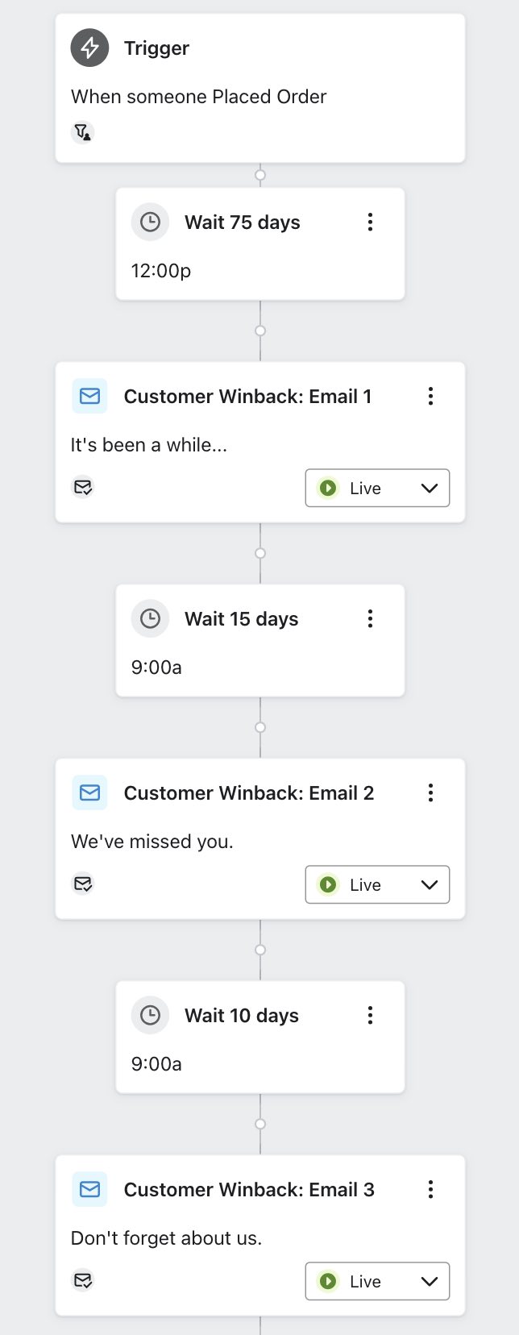
Task: Select the clock icon on Wait 75 days
Action: point(150,222)
